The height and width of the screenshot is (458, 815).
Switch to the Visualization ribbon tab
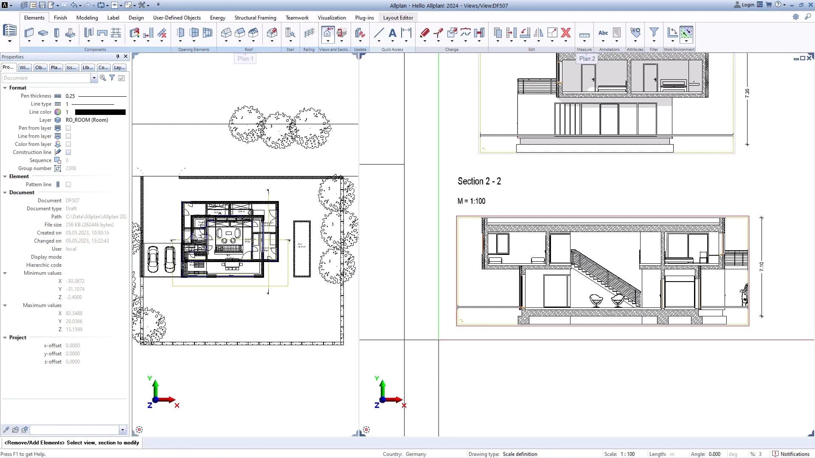332,18
